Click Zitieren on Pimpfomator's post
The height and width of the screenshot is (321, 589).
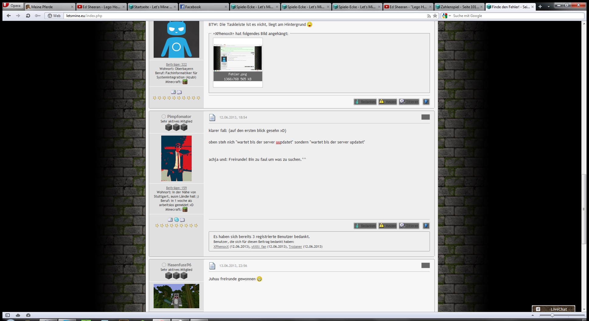pyautogui.click(x=409, y=226)
